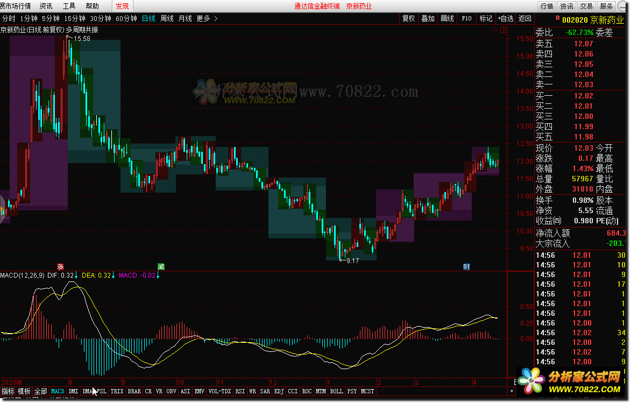631x403 pixels.
Task: Select the RSI indicator tab
Action: tap(240, 391)
